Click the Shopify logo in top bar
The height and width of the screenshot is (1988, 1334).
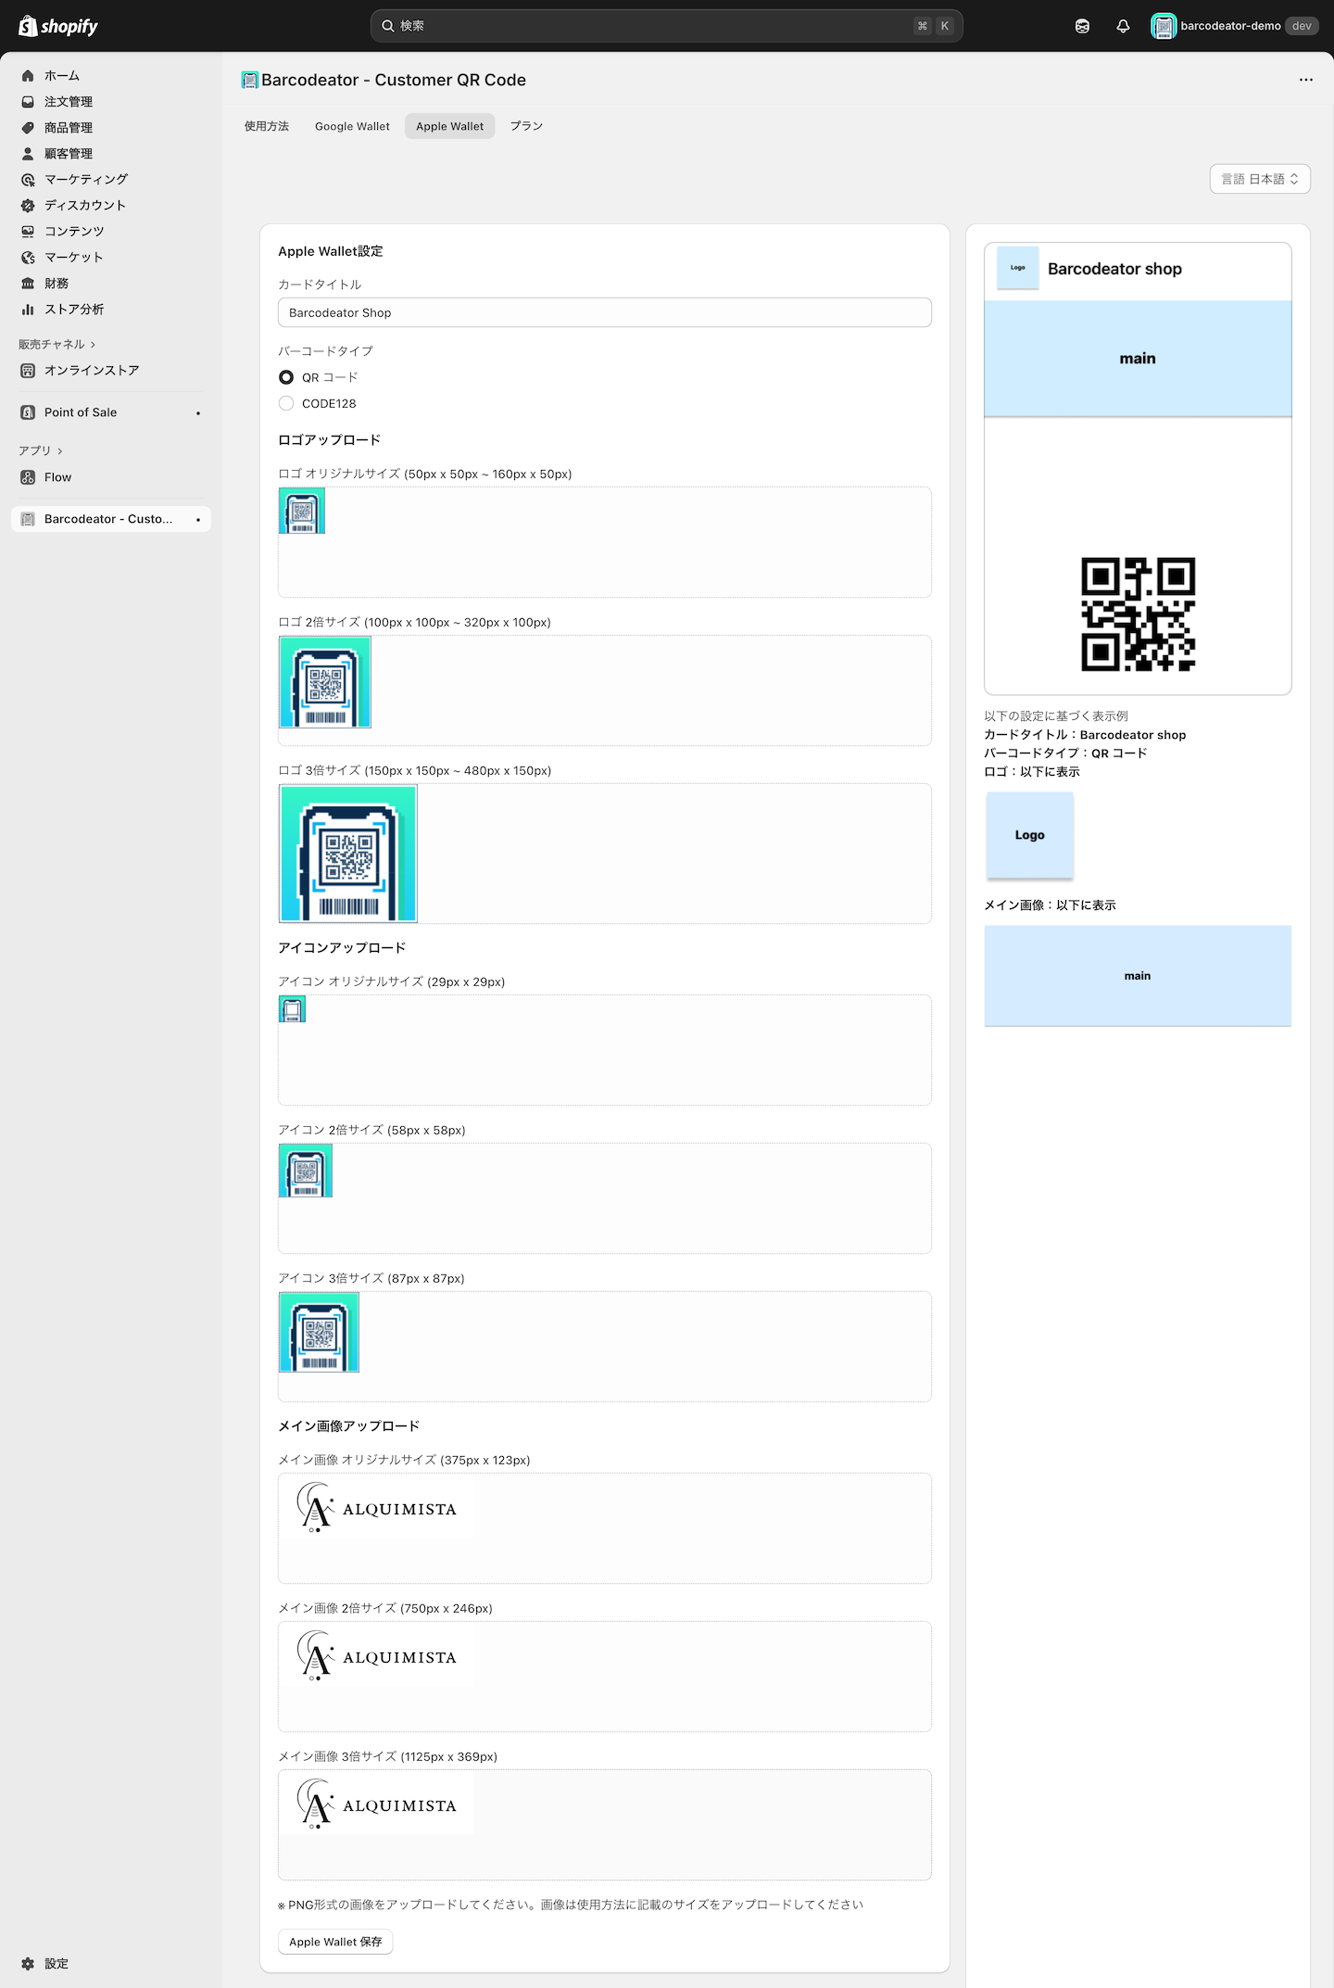(57, 26)
